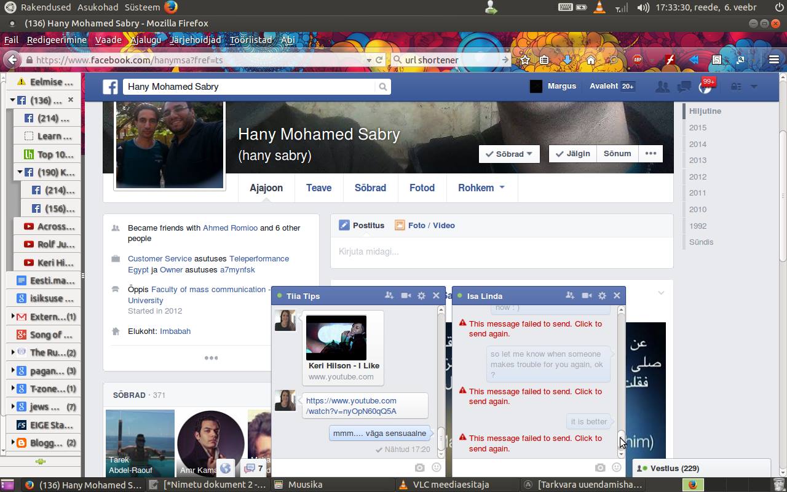Screen dimensions: 787x492
Task: Switch to the Teave profile tab
Action: (318, 188)
